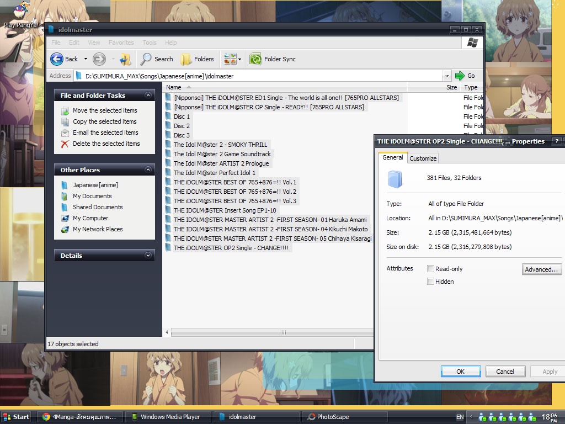Open the File menu
Image resolution: width=565 pixels, height=424 pixels.
click(56, 43)
